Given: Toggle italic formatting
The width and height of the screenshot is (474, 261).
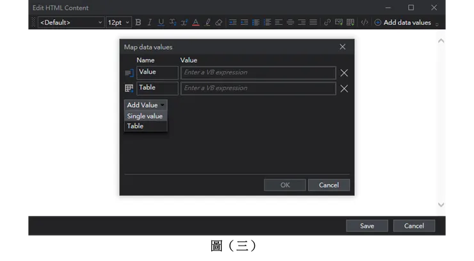Looking at the screenshot, I should 149,22.
